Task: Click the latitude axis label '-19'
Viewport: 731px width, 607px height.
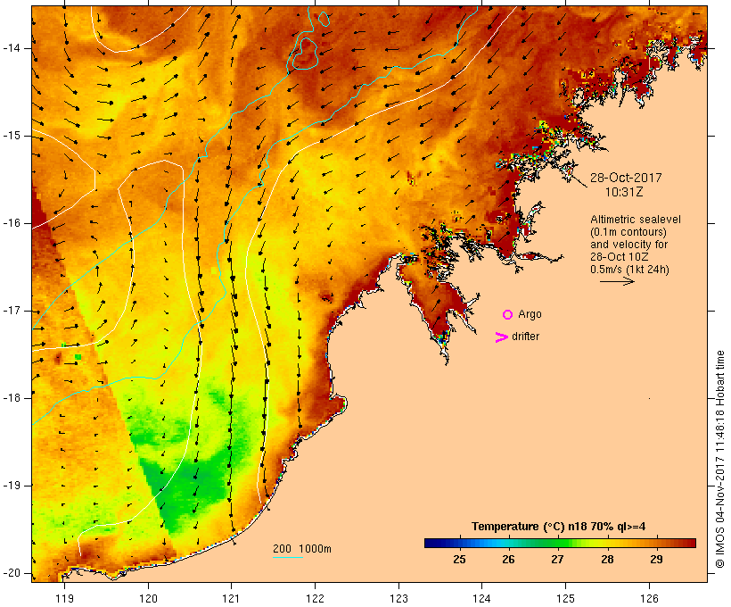Action: tap(12, 486)
